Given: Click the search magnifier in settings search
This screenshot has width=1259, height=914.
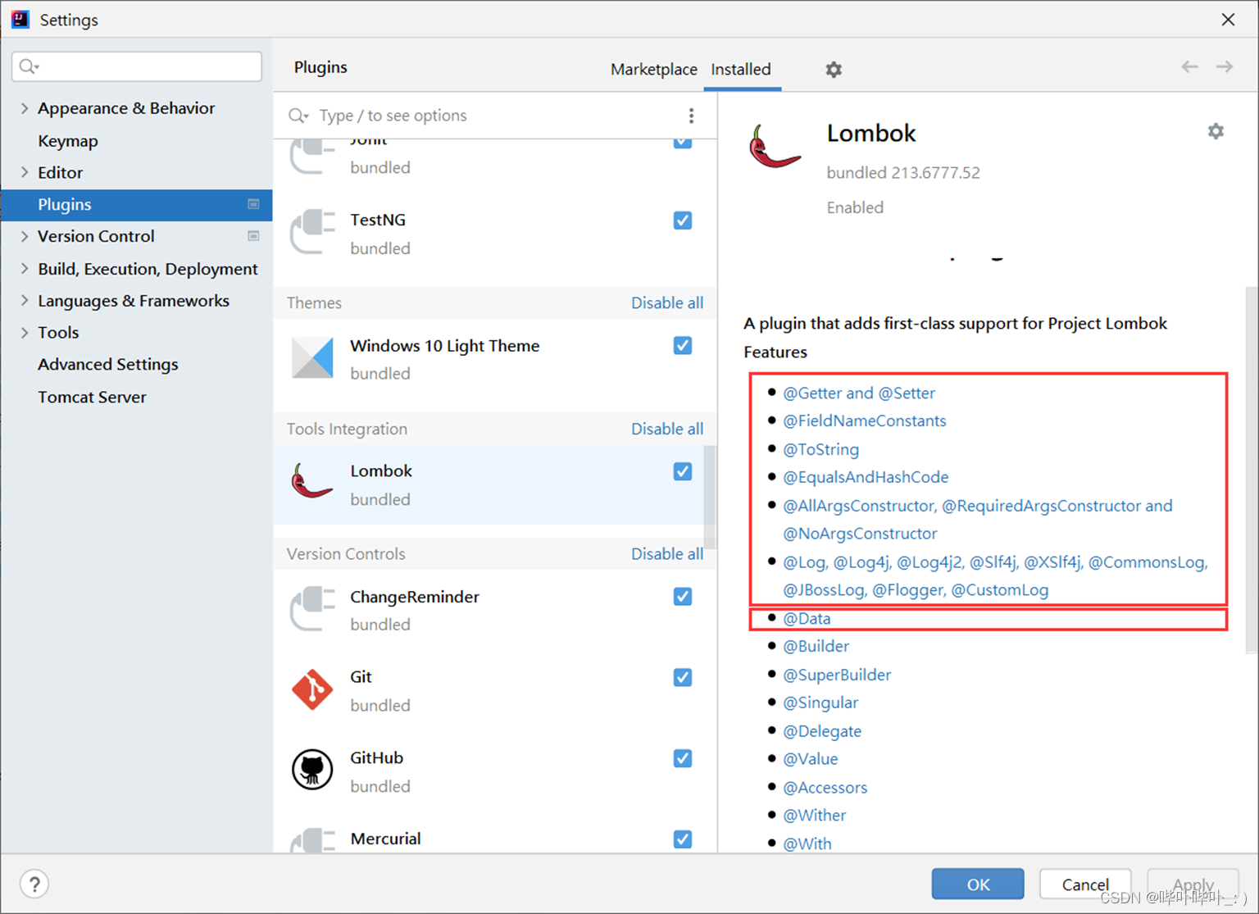Looking at the screenshot, I should tap(29, 66).
